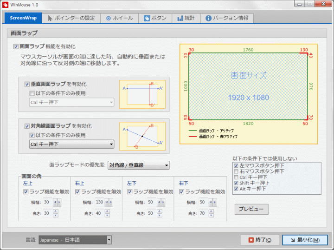334x250 pixels.
Task: Click the 右下 高さ field showing 70
Action: coord(203,213)
